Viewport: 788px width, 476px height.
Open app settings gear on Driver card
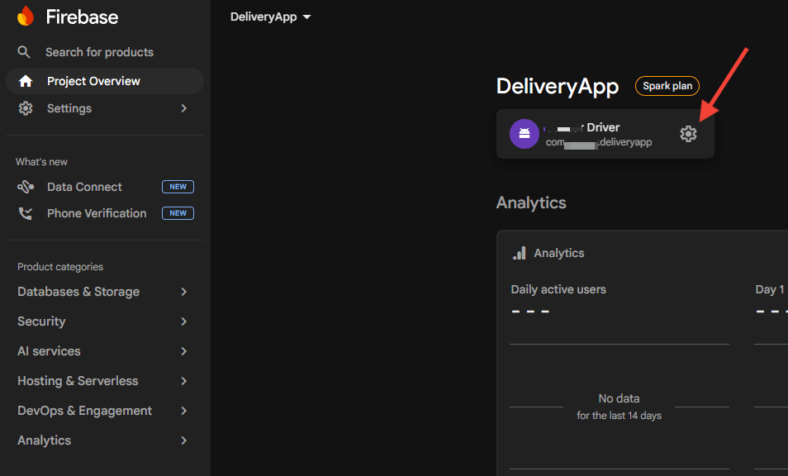pyautogui.click(x=688, y=134)
